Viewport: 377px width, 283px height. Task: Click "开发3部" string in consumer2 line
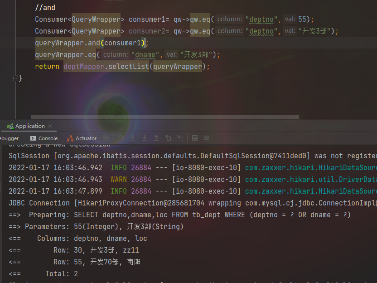coord(314,31)
